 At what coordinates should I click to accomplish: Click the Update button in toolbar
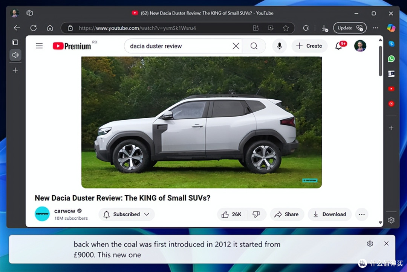[x=350, y=28]
